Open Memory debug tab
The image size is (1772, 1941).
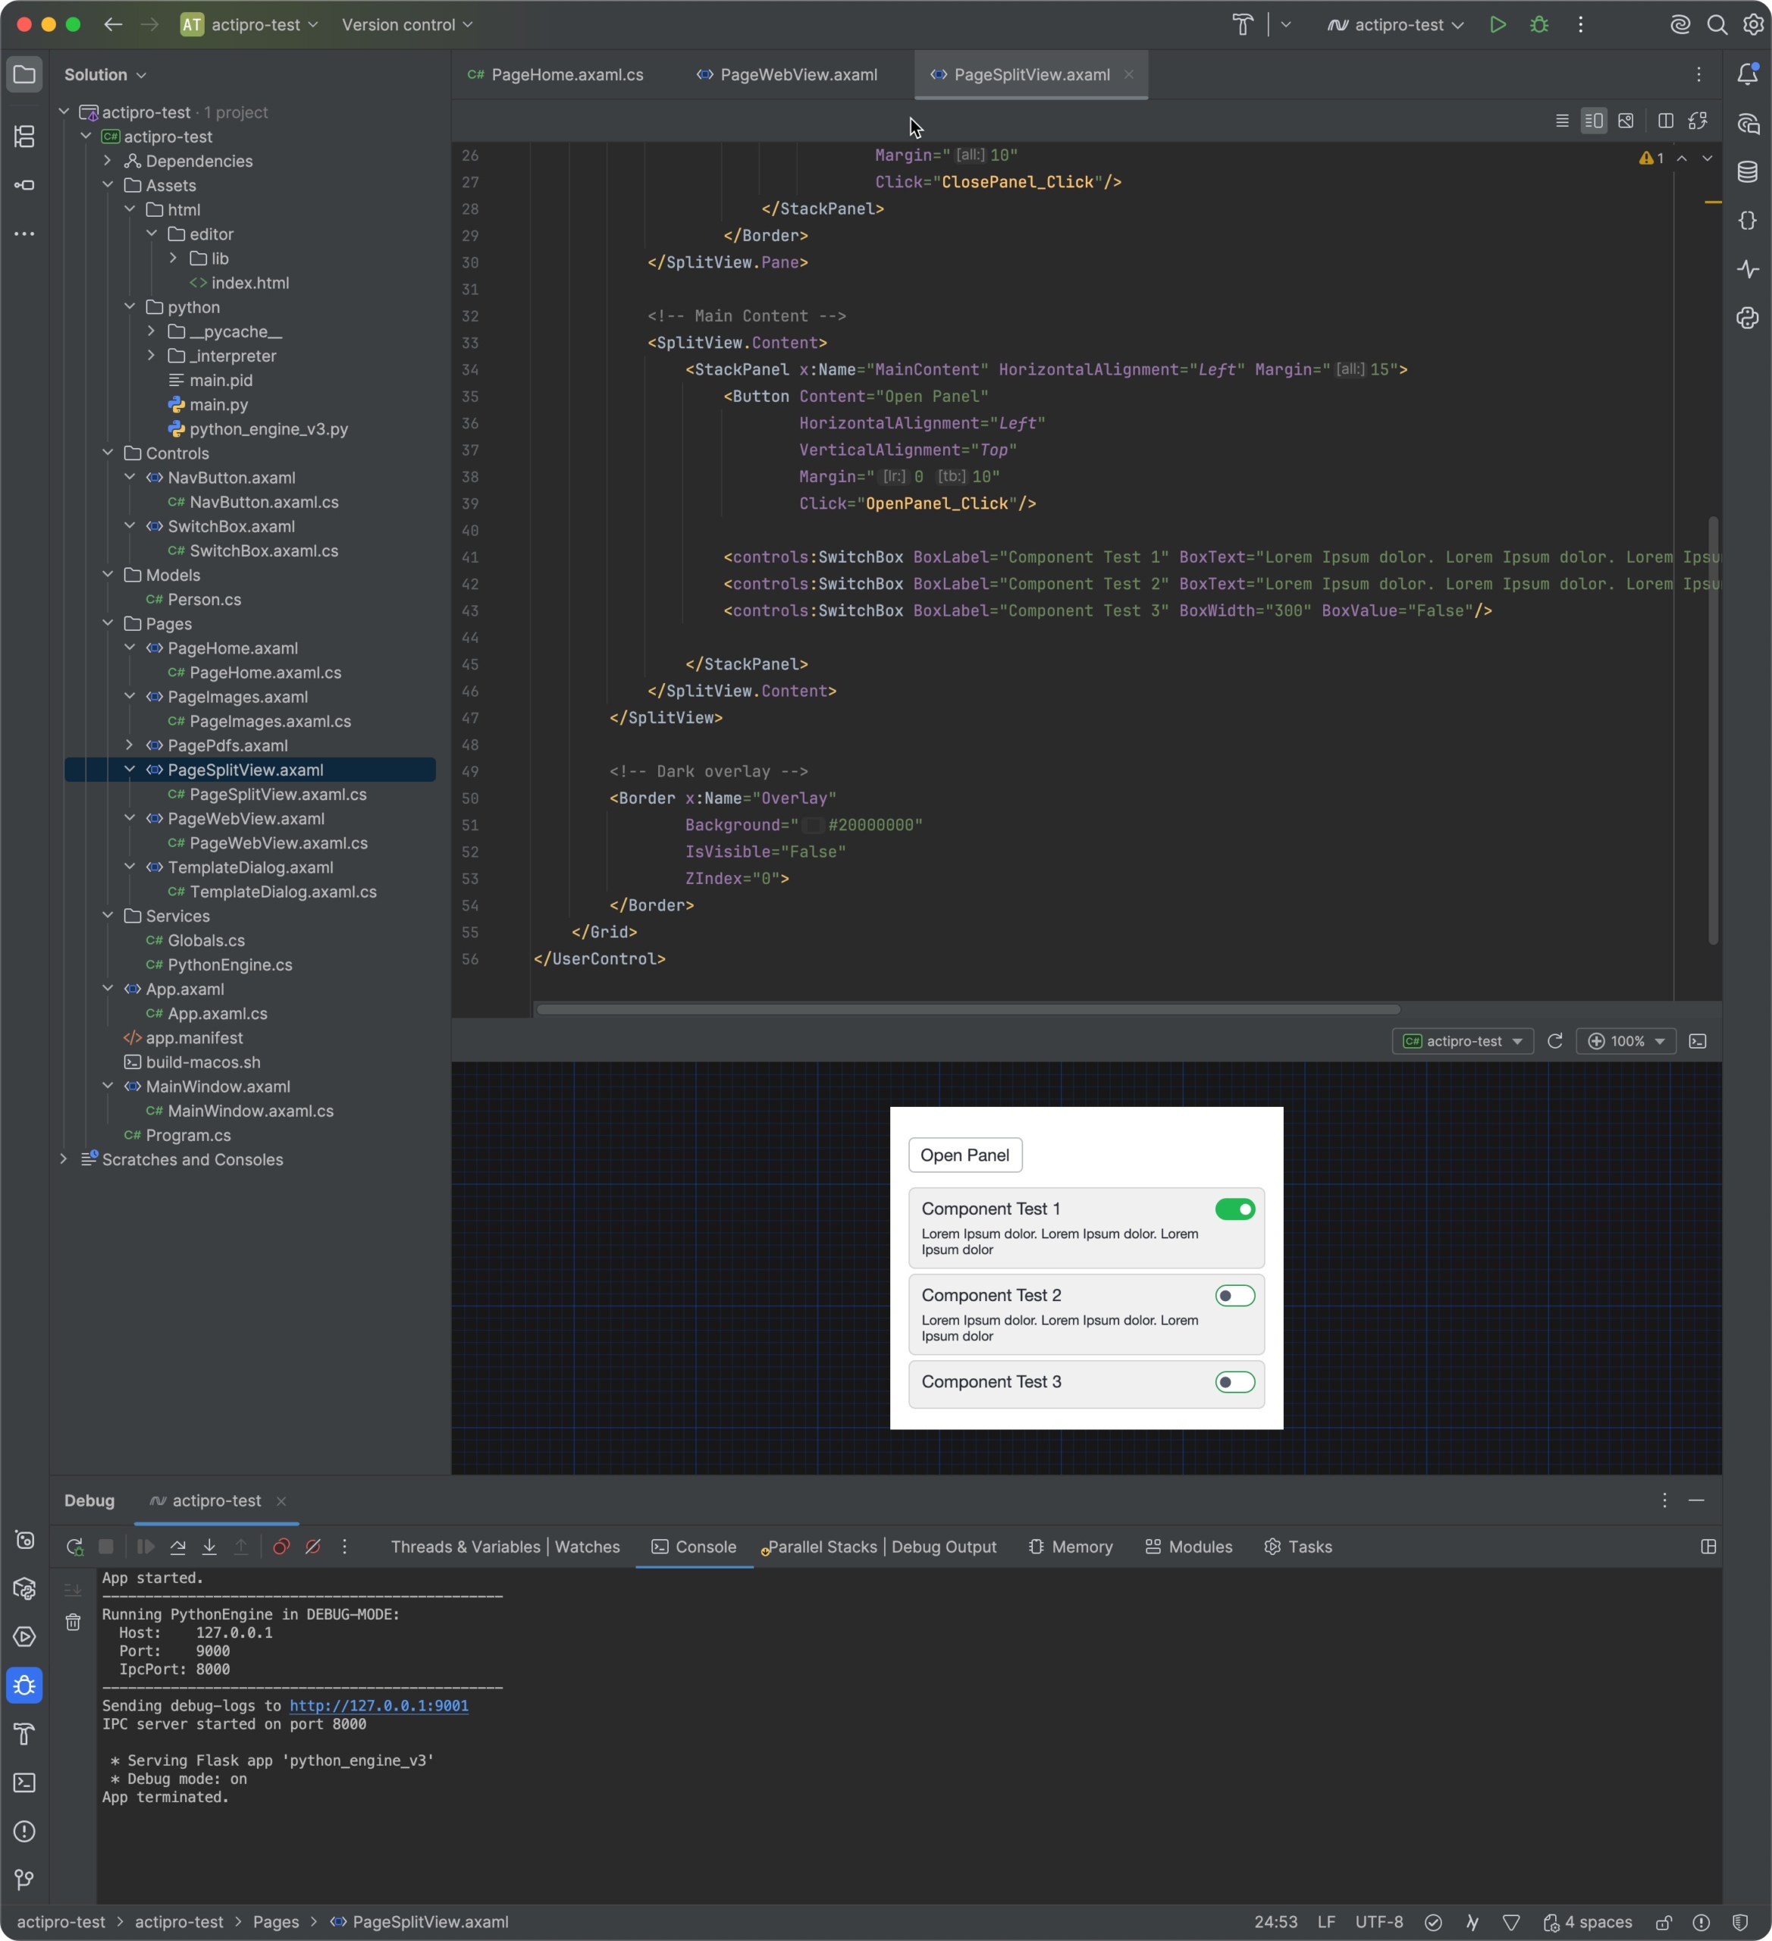[x=1070, y=1546]
